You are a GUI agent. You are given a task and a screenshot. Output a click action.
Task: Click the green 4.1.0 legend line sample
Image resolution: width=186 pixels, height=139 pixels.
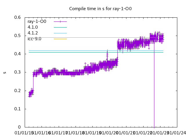click(x=60, y=27)
